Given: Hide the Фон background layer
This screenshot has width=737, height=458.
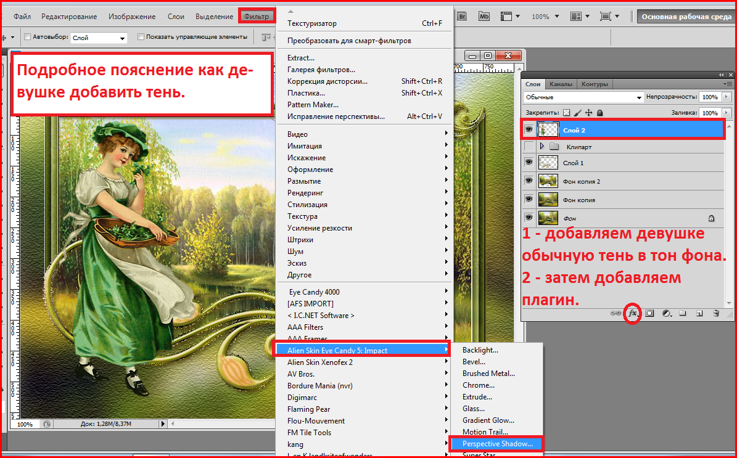Looking at the screenshot, I should coord(529,218).
